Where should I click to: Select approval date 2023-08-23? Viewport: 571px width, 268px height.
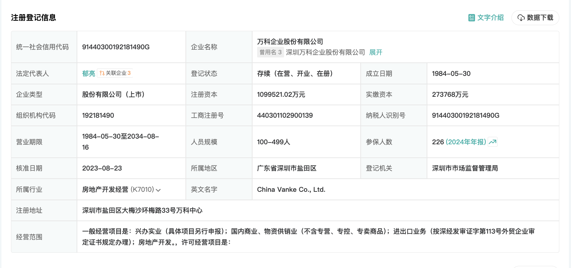tap(102, 168)
